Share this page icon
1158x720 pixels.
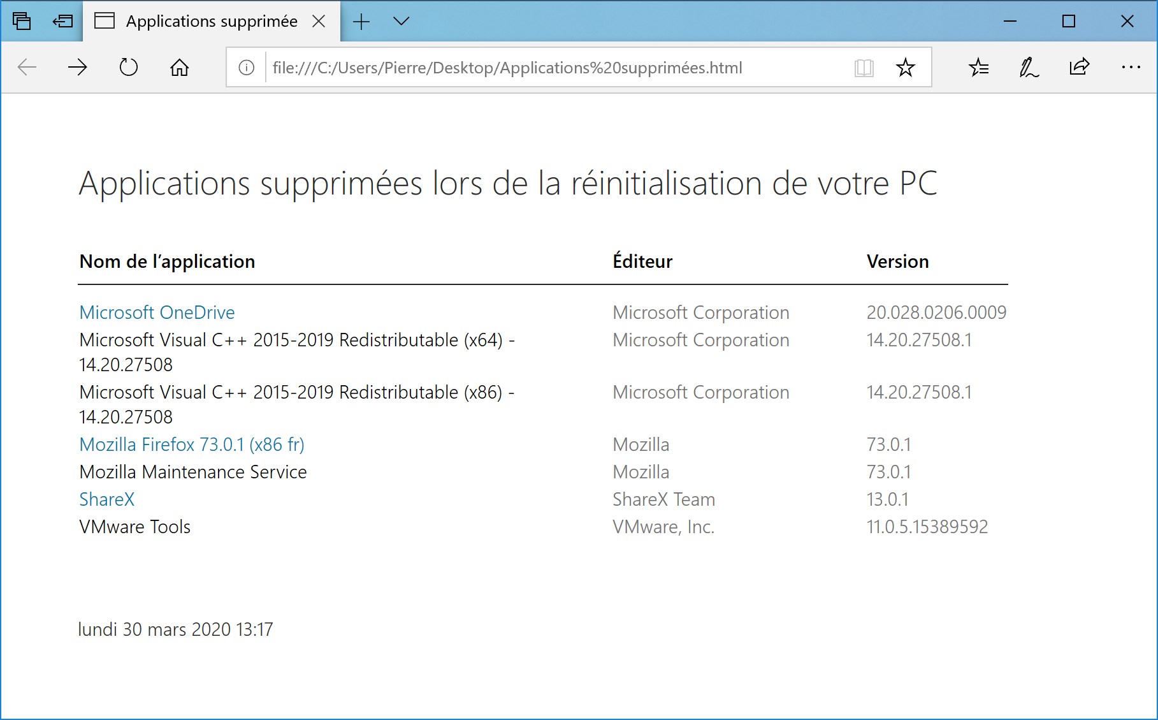click(1080, 66)
